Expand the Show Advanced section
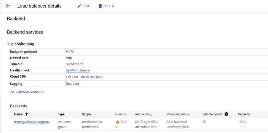The width and height of the screenshot is (268, 133). click(27, 92)
